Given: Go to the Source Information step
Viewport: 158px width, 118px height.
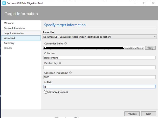Looking at the screenshot, I should click(21, 28).
